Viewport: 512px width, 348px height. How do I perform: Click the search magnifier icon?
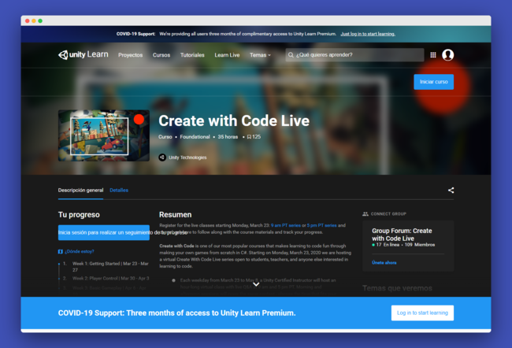pos(291,55)
